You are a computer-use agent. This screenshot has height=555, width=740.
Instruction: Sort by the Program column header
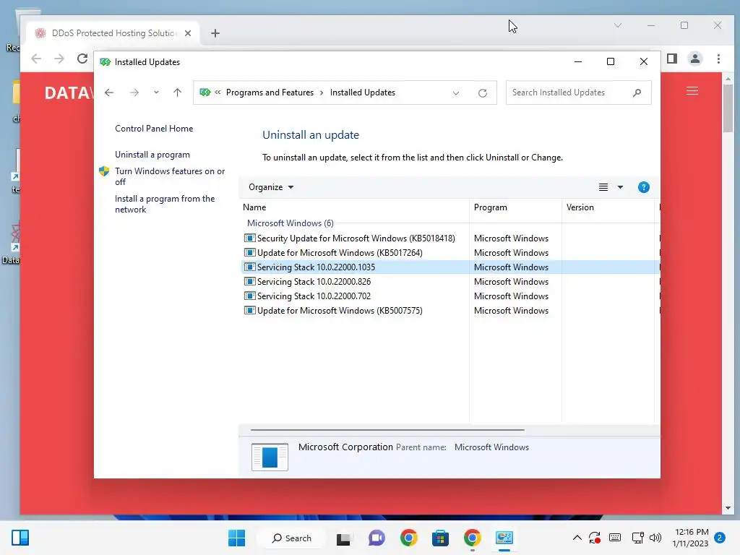pos(515,207)
